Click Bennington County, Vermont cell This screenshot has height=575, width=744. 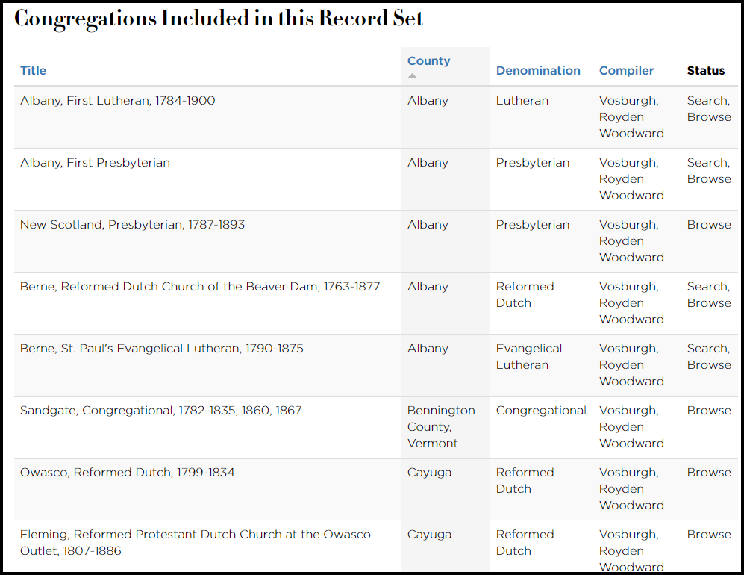tap(441, 427)
